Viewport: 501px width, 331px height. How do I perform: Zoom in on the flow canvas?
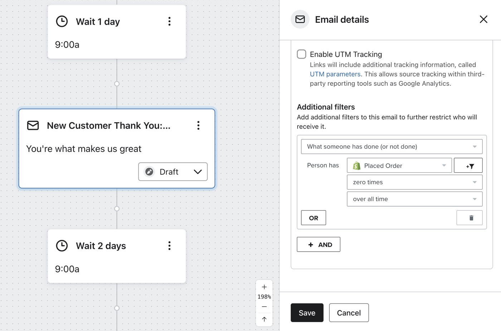click(264, 287)
